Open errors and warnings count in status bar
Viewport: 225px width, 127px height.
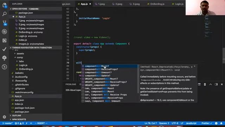[19, 123]
